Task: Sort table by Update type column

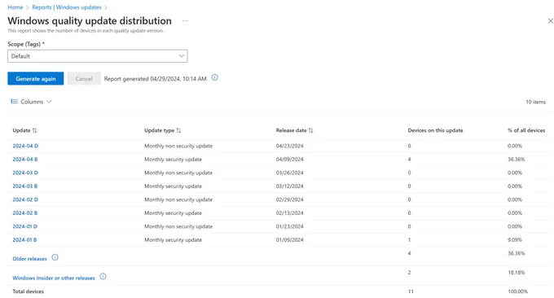Action: pos(178,130)
